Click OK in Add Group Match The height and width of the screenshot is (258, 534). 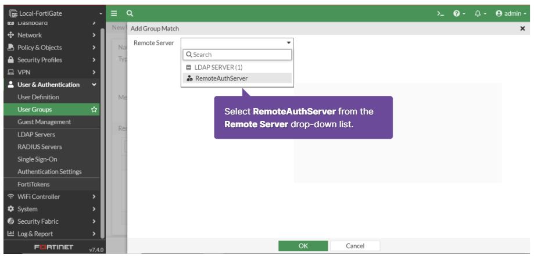click(x=303, y=246)
